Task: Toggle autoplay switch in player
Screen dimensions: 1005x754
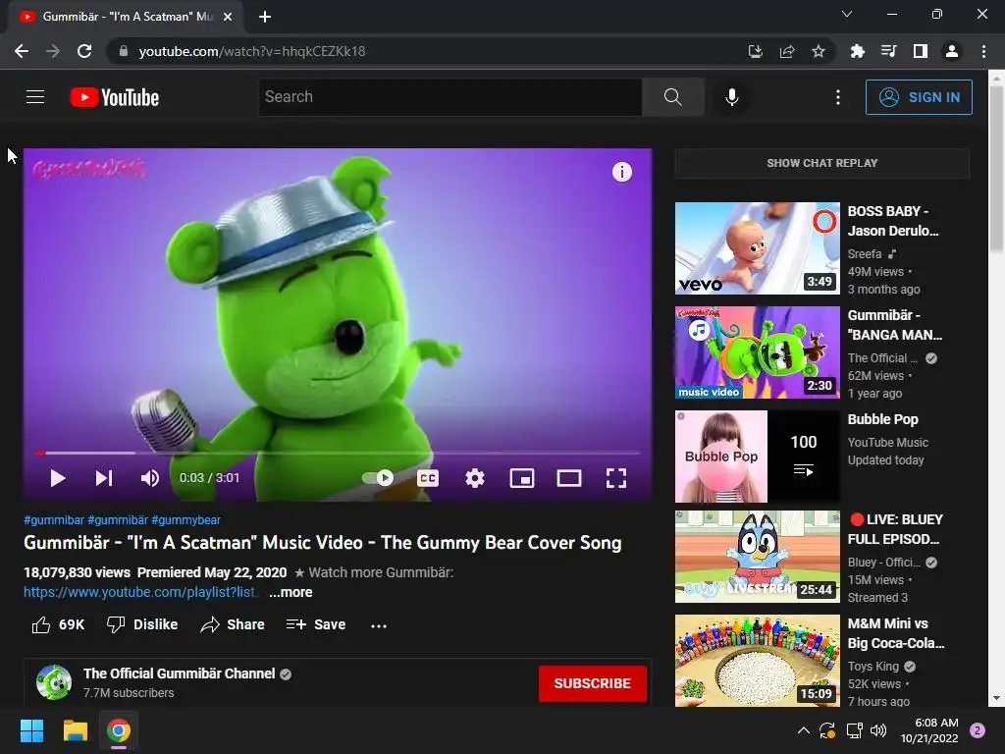Action: click(x=378, y=478)
